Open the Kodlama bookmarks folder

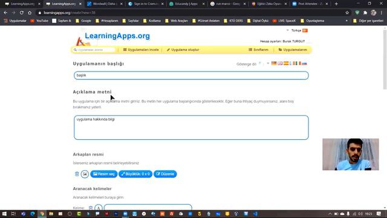point(152,21)
